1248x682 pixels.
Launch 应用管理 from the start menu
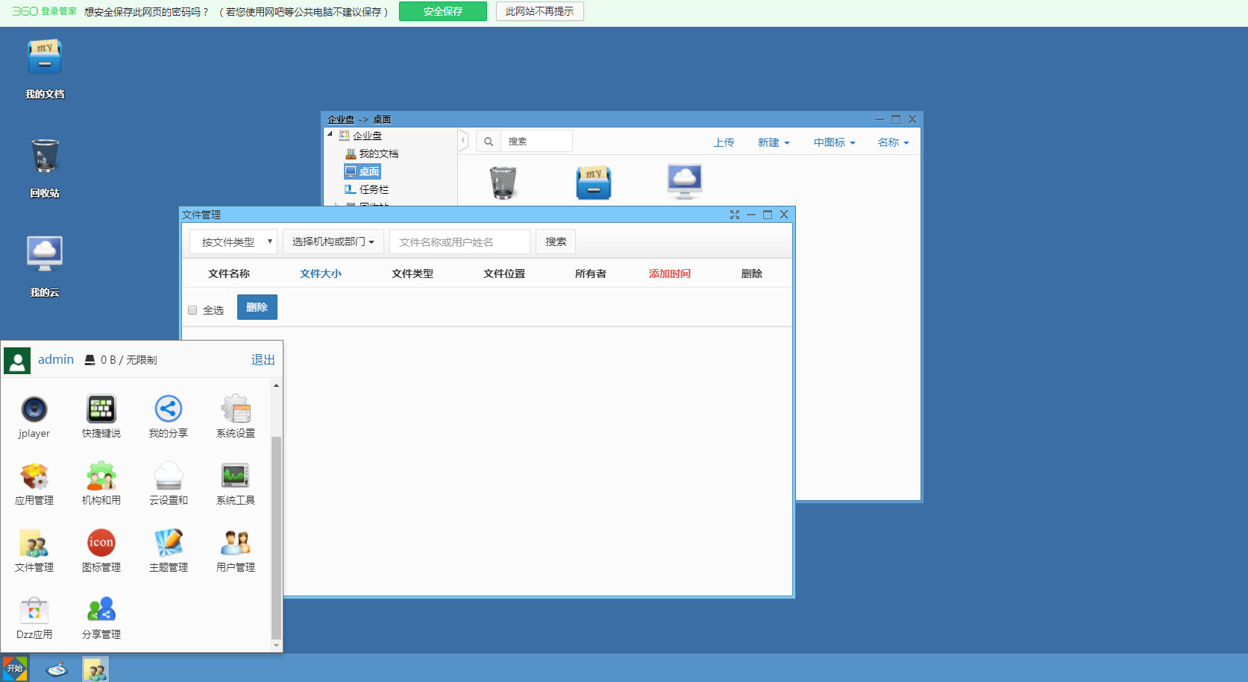coord(34,477)
